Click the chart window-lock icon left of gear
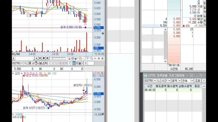This screenshot has height=122, width=218. click(x=69, y=58)
